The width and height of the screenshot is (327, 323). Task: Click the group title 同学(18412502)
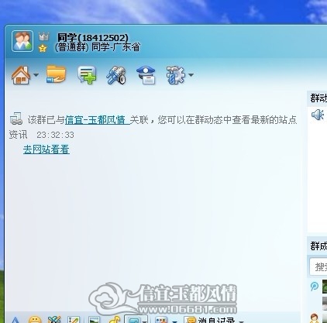[x=92, y=38]
